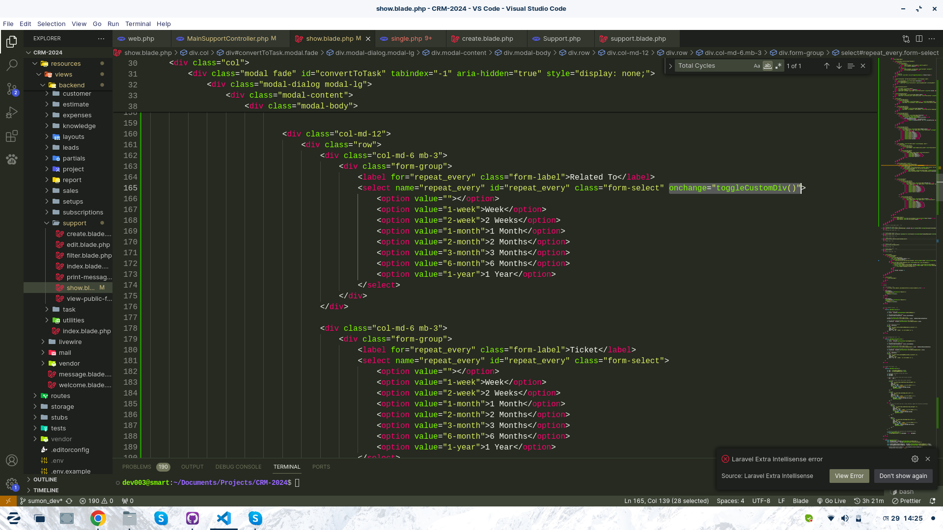Split the editor to the right
Screen dimensions: 943x530
click(x=919, y=39)
